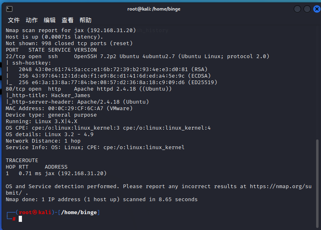
Task: Click the 'MAC Address: 00:0C:29:CF:6C:A7' line
Action: point(69,108)
